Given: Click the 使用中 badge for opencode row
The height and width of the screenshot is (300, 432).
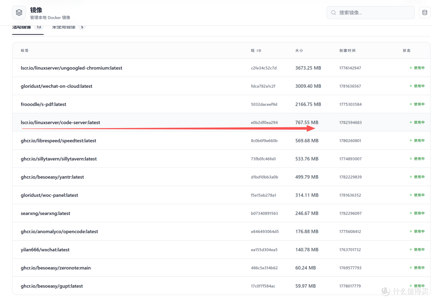Looking at the screenshot, I should coord(417,231).
